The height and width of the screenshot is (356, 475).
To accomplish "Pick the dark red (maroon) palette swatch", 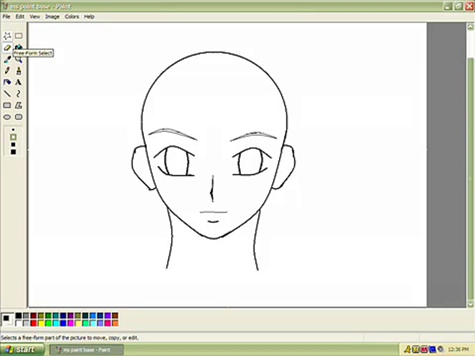I will 33,316.
